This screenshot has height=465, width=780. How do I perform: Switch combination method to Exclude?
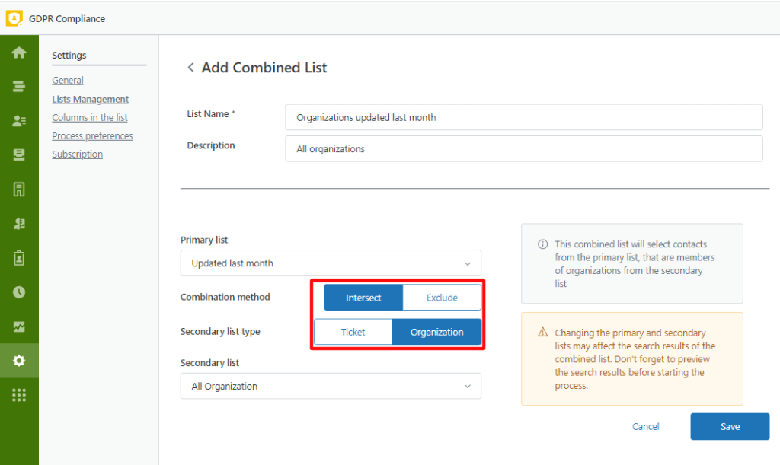click(442, 297)
